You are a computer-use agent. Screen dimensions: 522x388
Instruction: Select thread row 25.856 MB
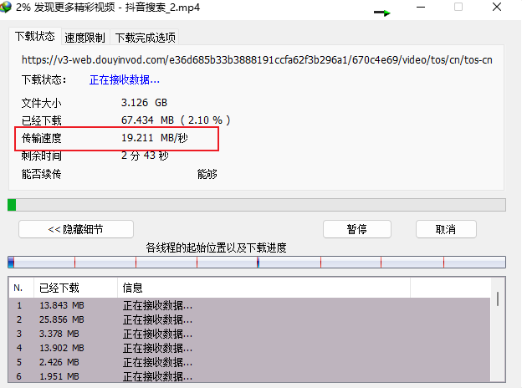point(249,319)
